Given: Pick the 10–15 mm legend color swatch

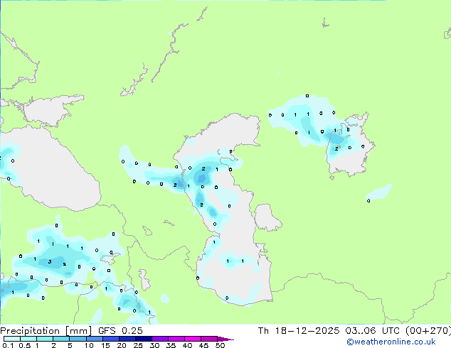Looking at the screenshot, I should 94,339.
